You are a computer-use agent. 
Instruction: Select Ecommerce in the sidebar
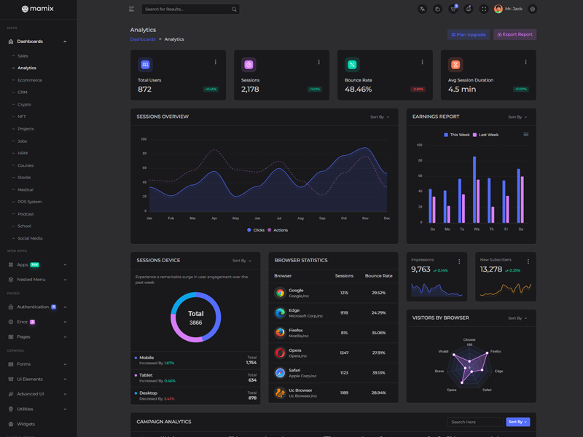tap(30, 80)
